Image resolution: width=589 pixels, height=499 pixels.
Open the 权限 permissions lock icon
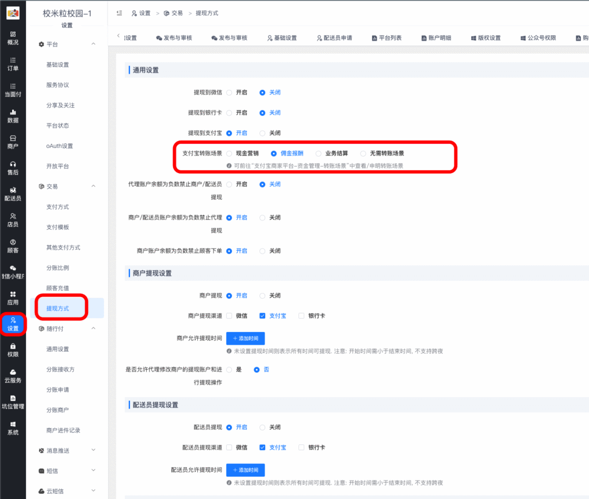coord(13,349)
